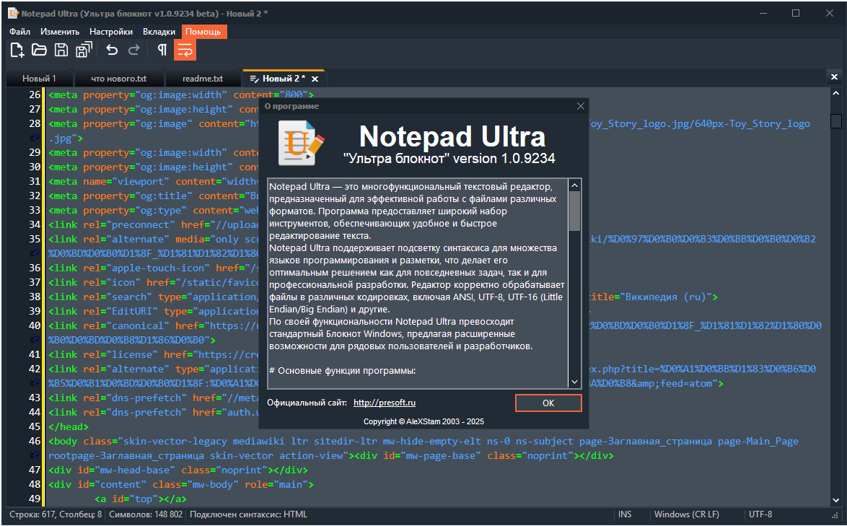Open the Настройки menu
Viewport: 847px width, 526px height.
pyautogui.click(x=111, y=32)
